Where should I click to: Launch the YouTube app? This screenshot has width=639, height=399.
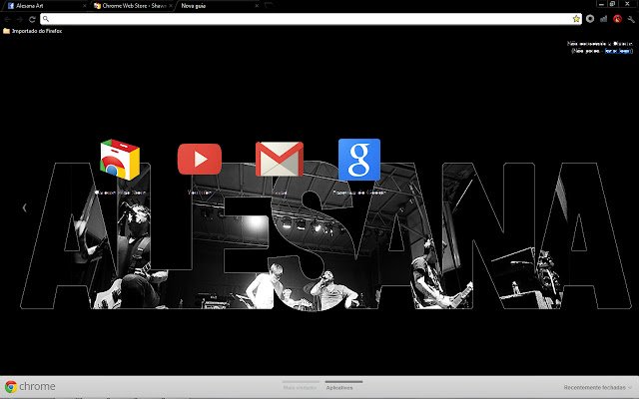tap(200, 160)
